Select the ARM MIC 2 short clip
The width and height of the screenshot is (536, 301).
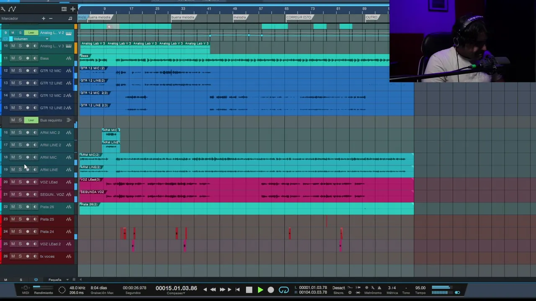pyautogui.click(x=111, y=134)
